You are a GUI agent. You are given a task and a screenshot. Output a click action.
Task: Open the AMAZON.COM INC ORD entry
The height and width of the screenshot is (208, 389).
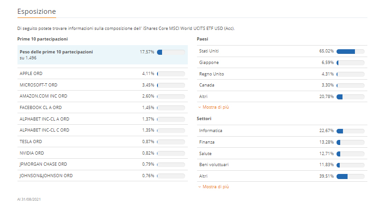coord(43,96)
